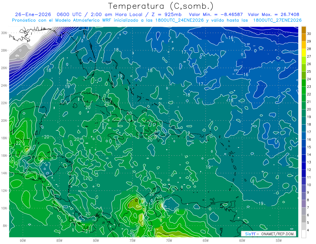Image resolution: width=316 pixels, height=244 pixels.
Task: Click the gray swatch for 6 degrees
Action: tap(304, 219)
